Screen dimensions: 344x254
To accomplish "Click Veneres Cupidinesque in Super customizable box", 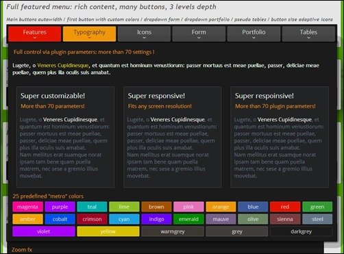I will coord(70,120).
